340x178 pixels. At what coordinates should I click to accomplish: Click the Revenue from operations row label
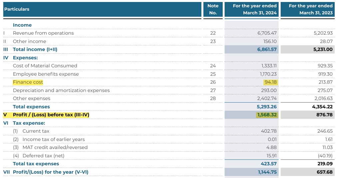[43, 33]
